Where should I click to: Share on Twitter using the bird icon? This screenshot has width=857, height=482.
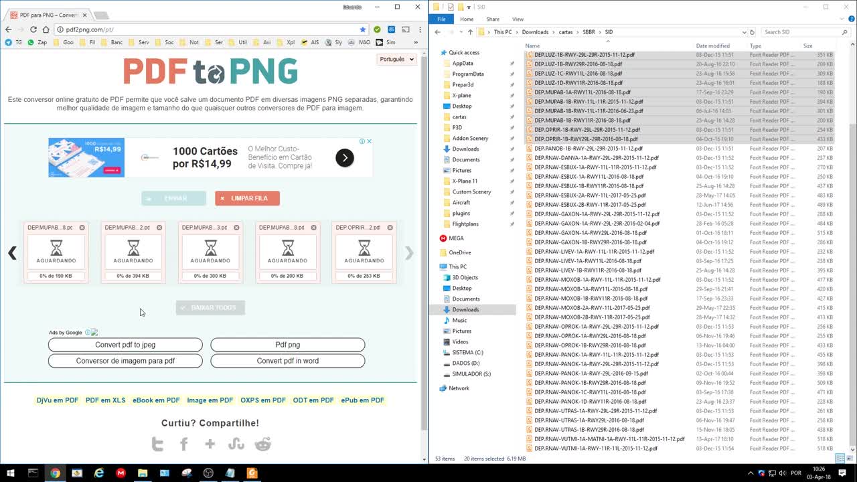click(x=158, y=444)
